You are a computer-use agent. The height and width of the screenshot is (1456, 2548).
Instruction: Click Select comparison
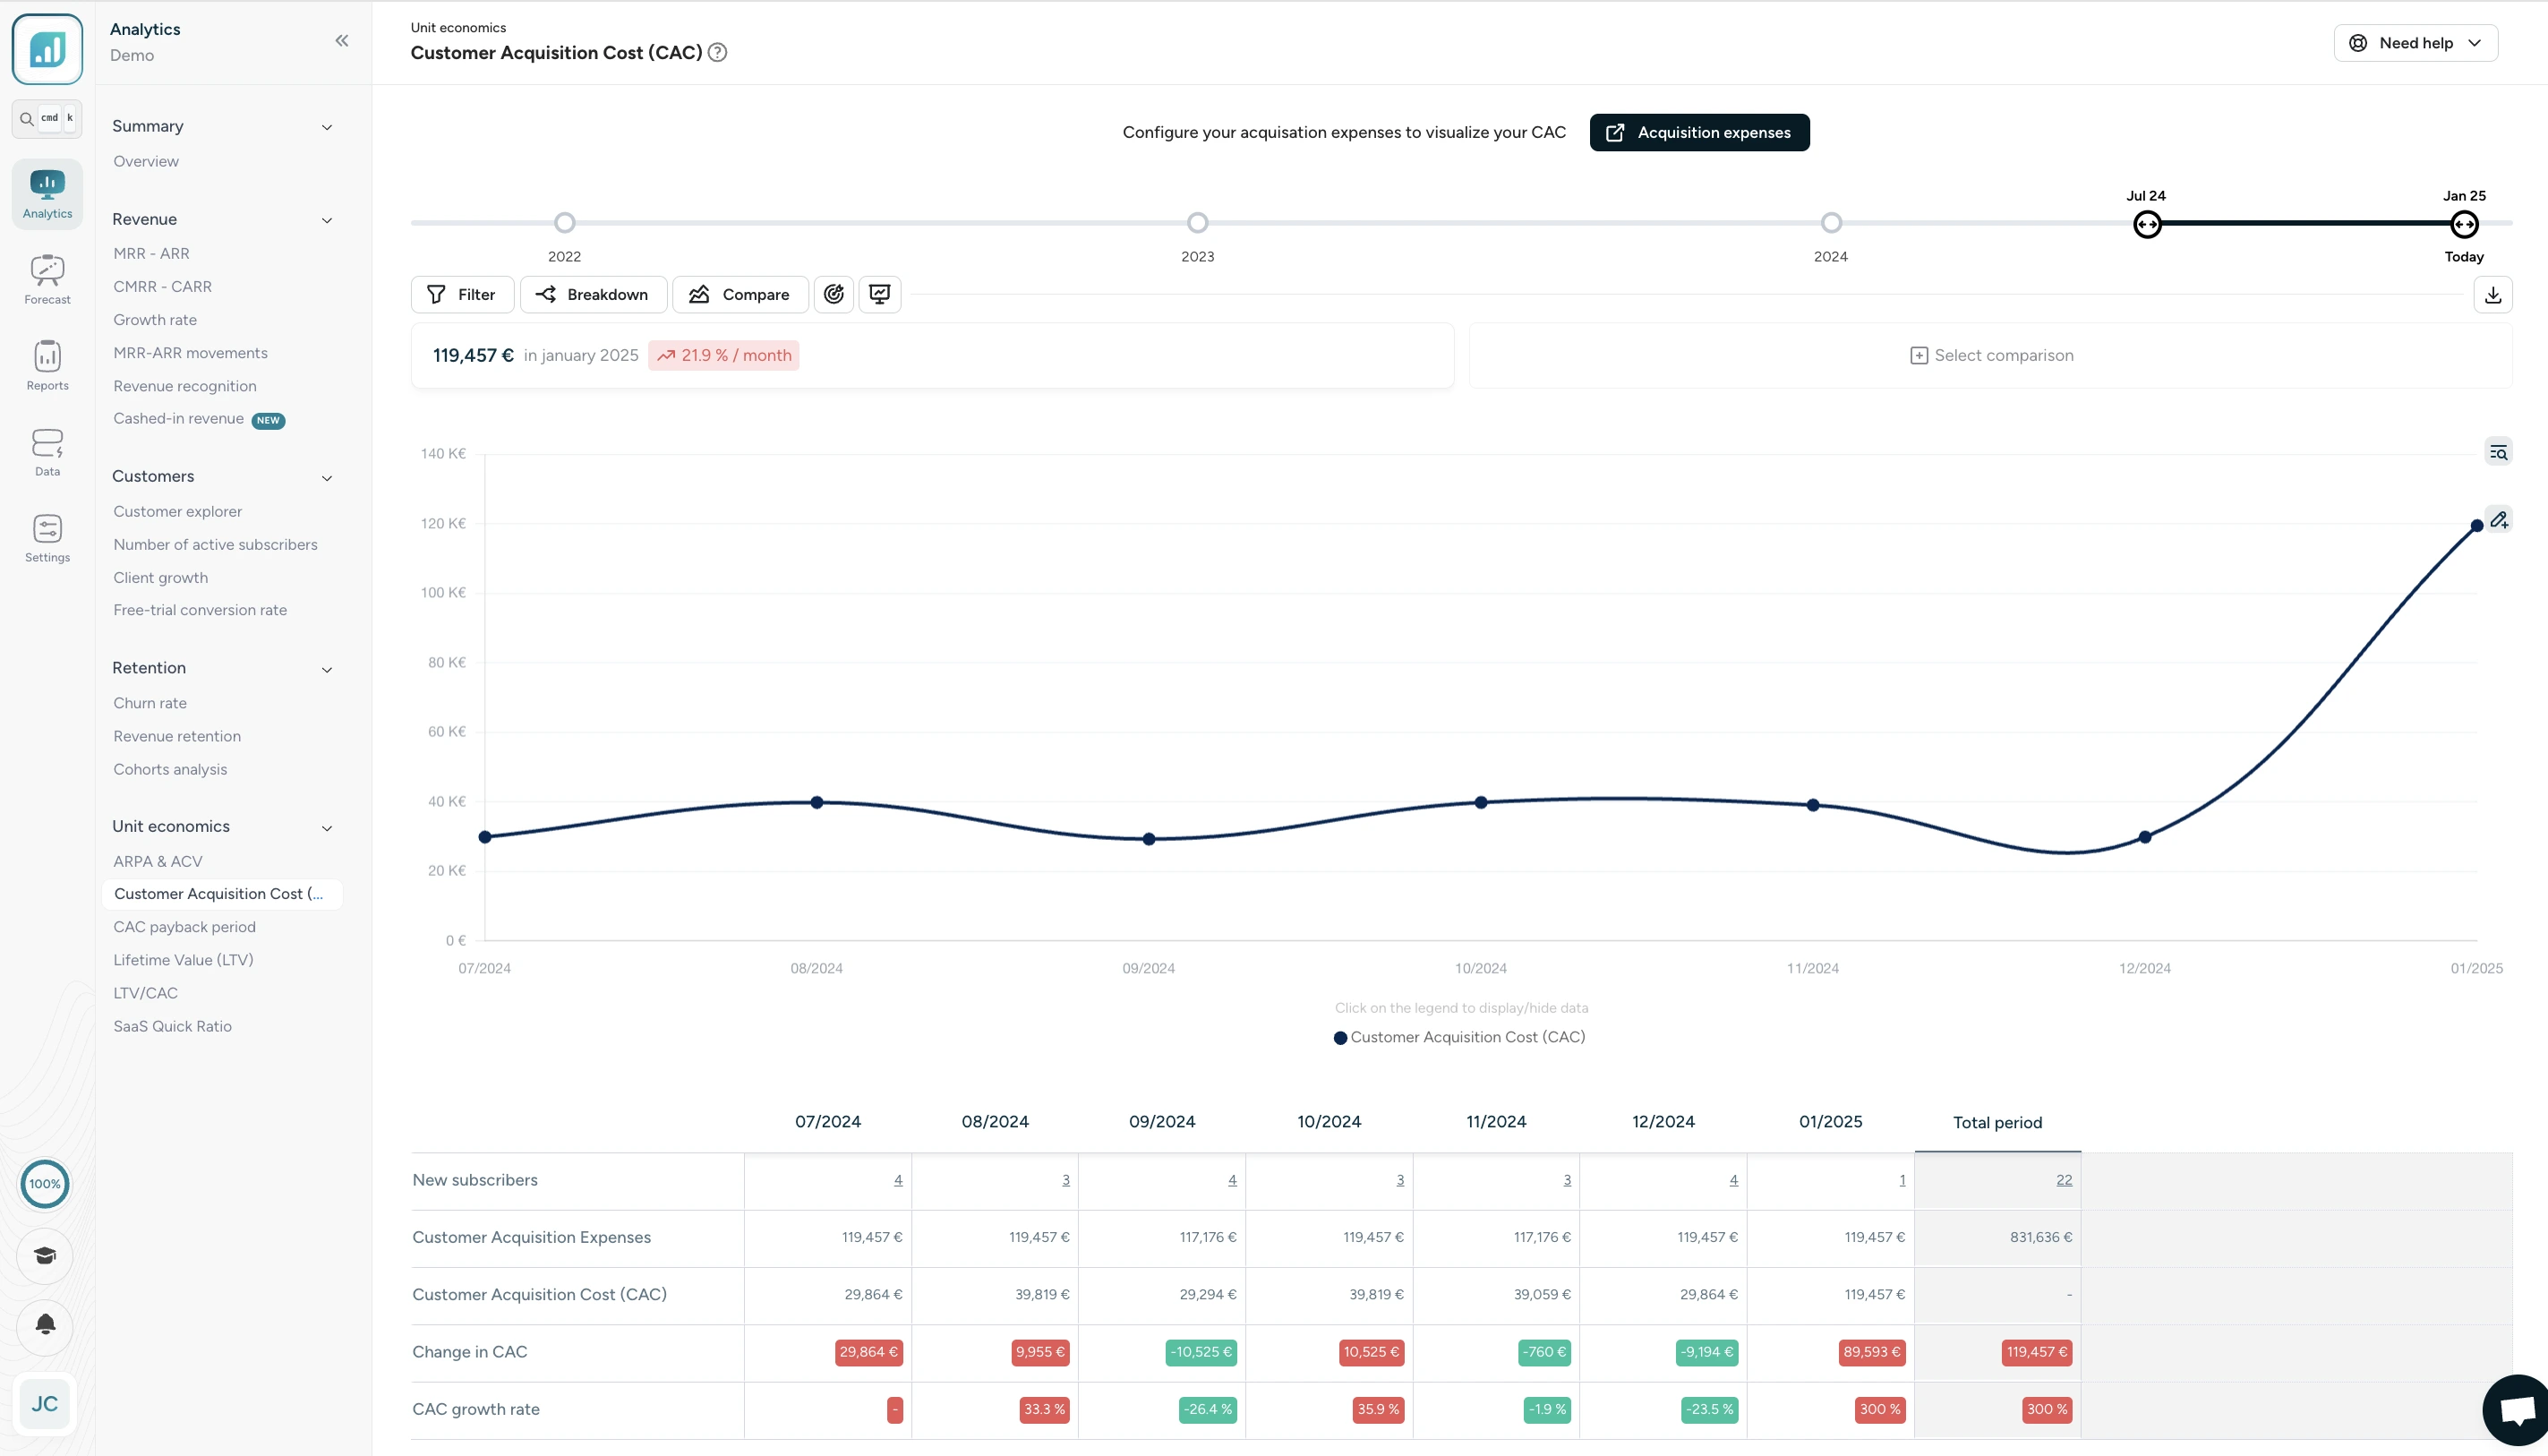1991,356
